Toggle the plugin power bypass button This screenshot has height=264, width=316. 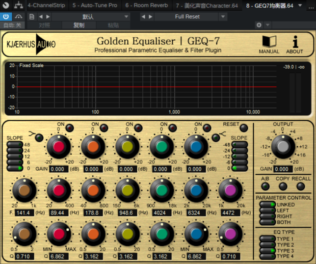point(6,17)
